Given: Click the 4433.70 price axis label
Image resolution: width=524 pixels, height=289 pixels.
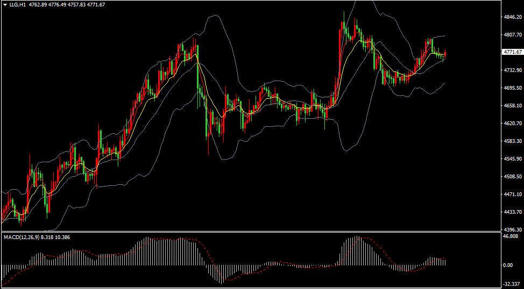Looking at the screenshot, I should [x=512, y=212].
